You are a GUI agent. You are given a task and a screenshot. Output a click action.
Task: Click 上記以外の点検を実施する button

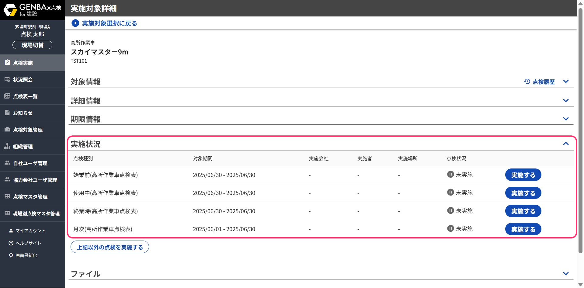110,247
